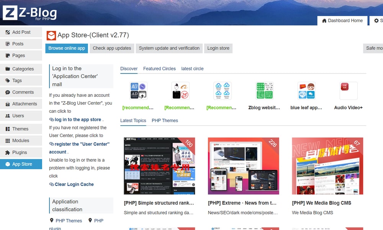The image size is (383, 230).
Task: Click the Pages sidebar icon
Action: point(8,55)
